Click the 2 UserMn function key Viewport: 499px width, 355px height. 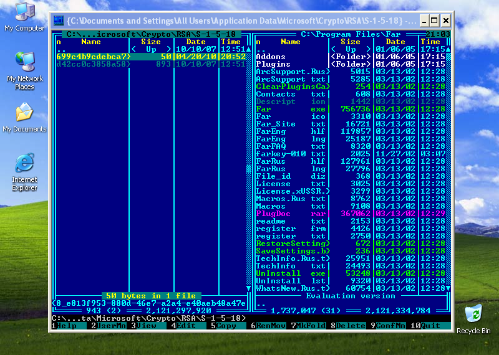coord(109,326)
